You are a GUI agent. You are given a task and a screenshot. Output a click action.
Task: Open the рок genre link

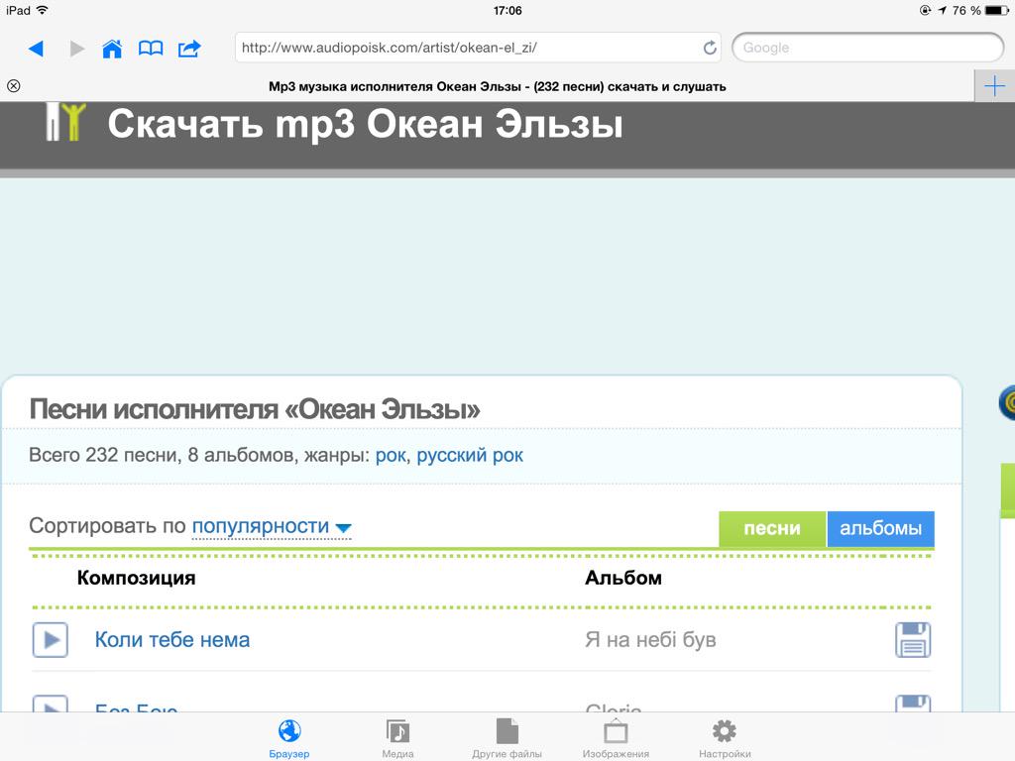[x=391, y=455]
